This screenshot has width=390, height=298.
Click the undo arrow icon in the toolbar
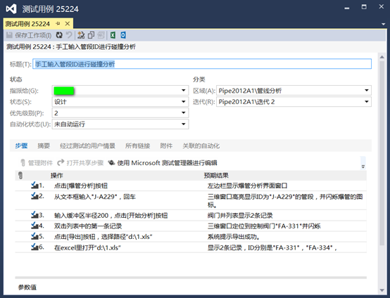[x=69, y=35]
